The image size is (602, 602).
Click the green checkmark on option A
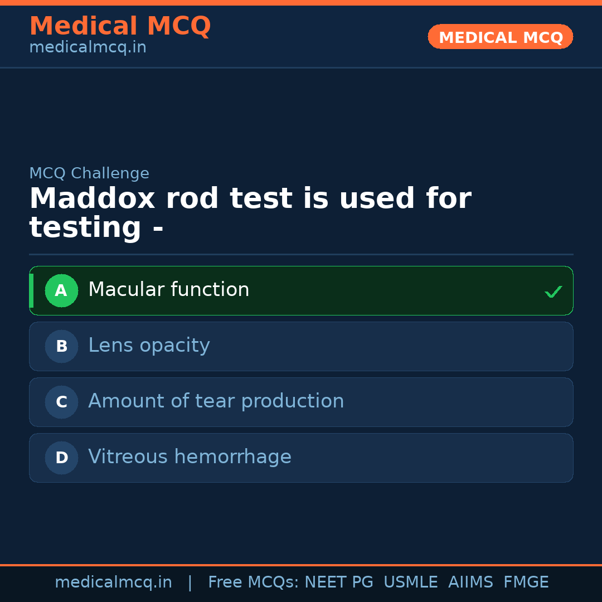(x=553, y=290)
